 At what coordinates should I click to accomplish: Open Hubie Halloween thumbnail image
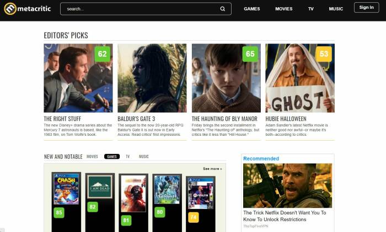300,78
